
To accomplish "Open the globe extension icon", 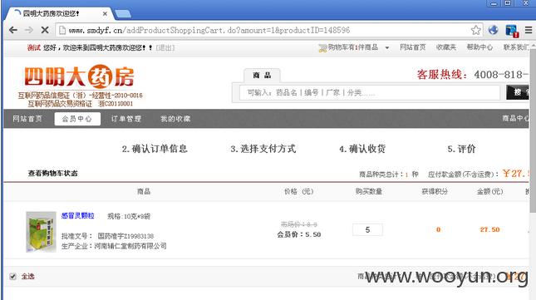I will click(493, 30).
